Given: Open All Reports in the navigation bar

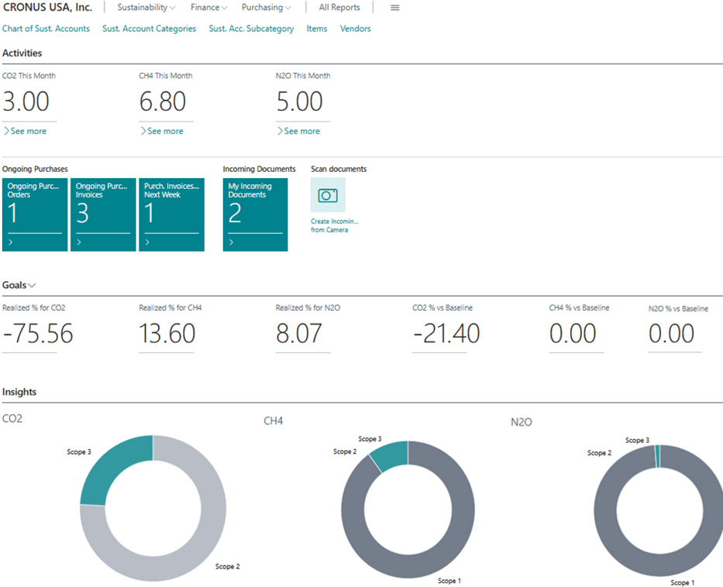Looking at the screenshot, I should [x=339, y=8].
